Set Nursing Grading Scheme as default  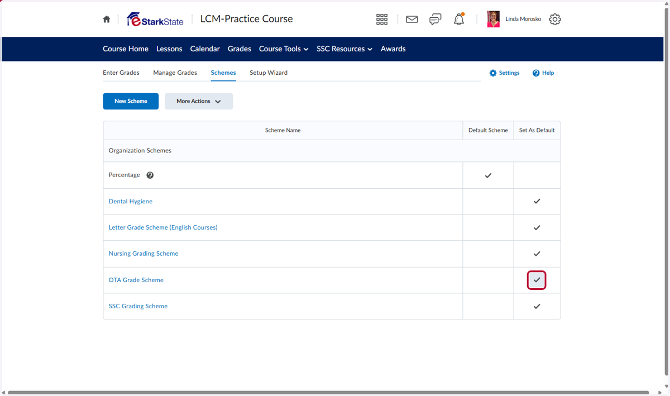tap(537, 254)
